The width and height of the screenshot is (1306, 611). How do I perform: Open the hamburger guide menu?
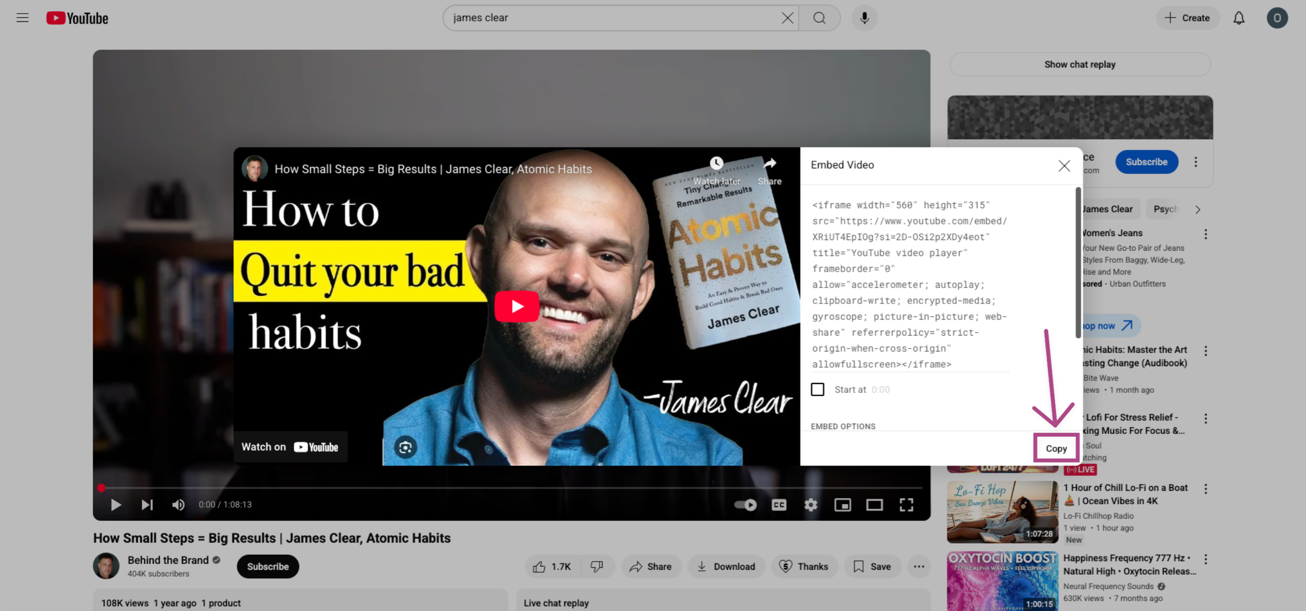point(22,18)
